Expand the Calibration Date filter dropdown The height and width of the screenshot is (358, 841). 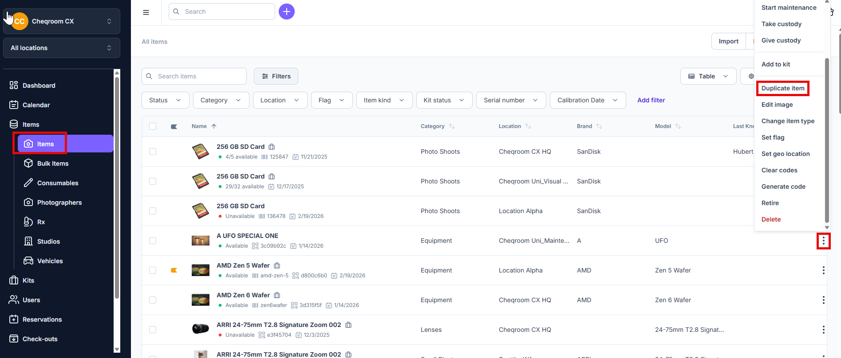click(x=588, y=100)
